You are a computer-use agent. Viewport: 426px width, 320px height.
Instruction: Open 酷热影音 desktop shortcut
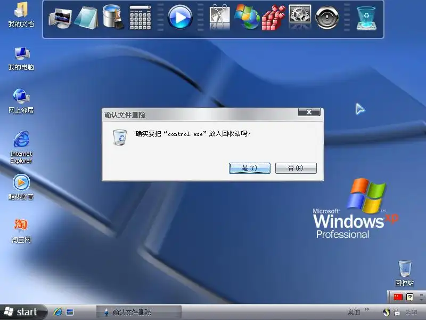coord(21,187)
